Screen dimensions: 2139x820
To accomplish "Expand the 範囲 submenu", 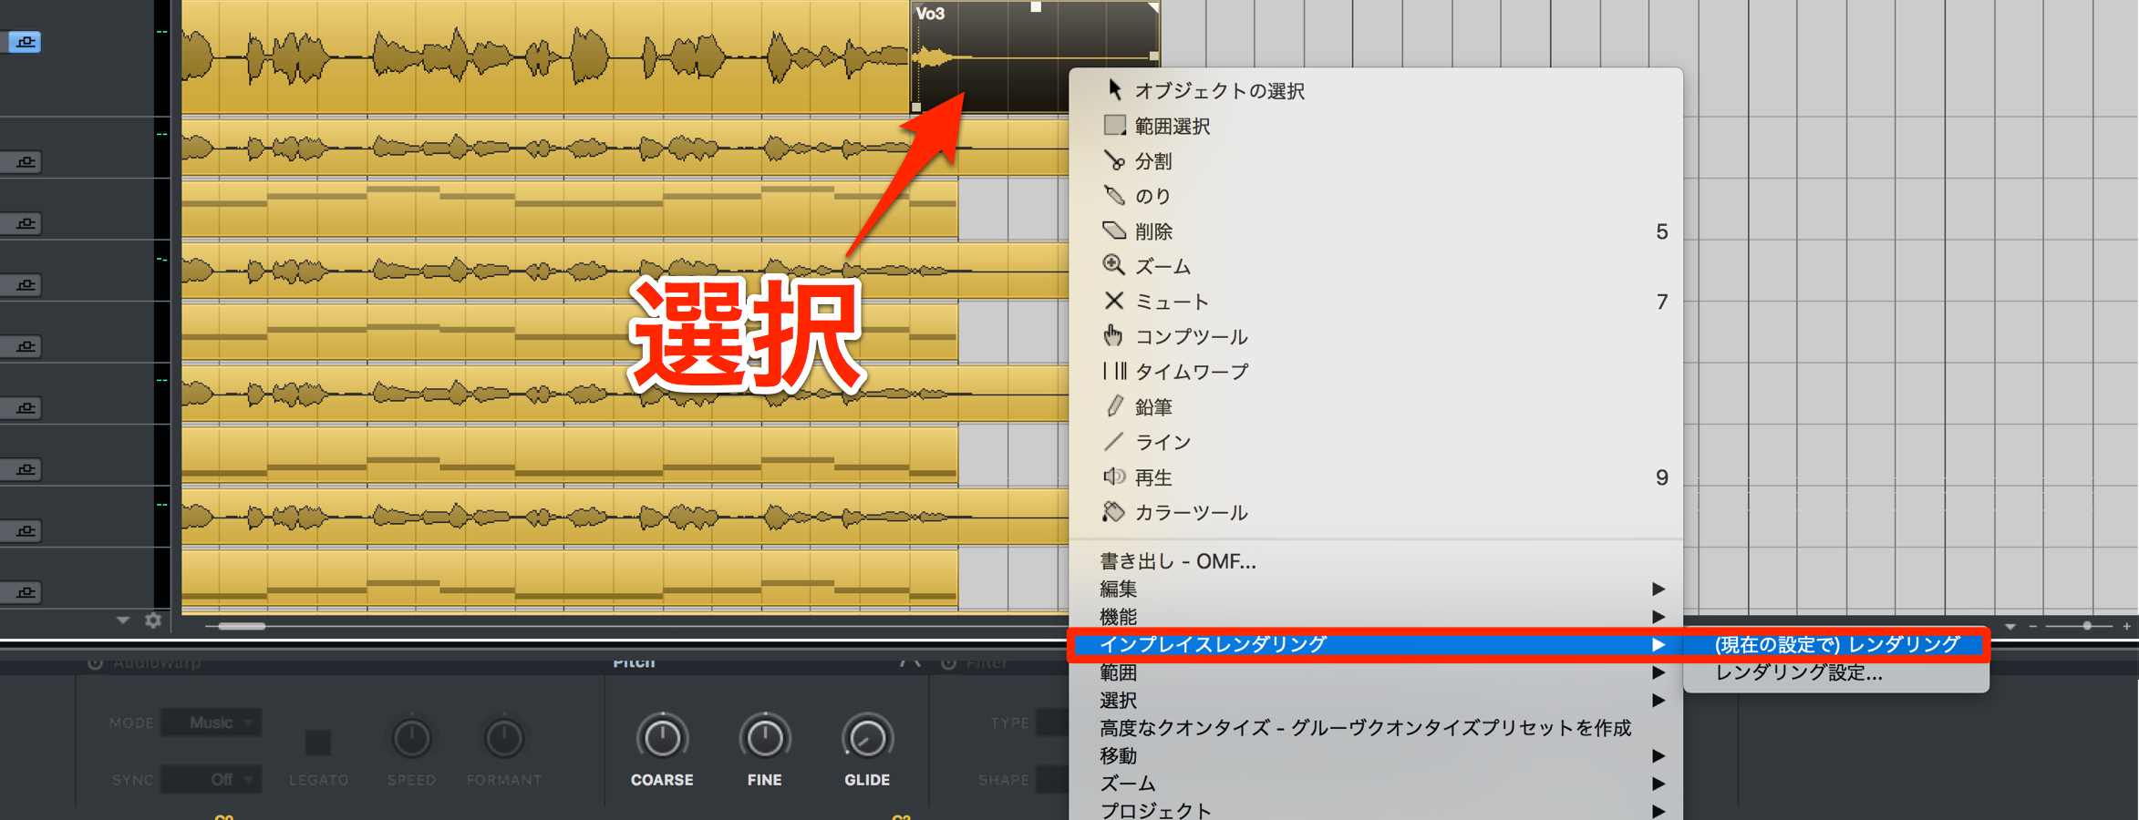I will (1377, 672).
